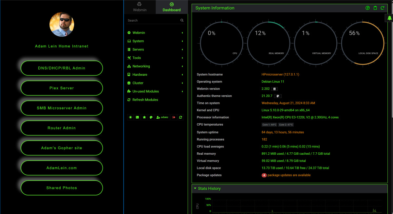Expand Webmin category arrow
393x214 pixels.
click(x=182, y=33)
